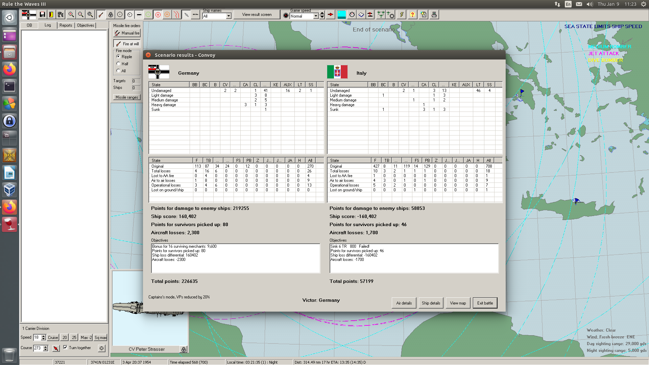Increase game speed with the up arrow

(322, 14)
